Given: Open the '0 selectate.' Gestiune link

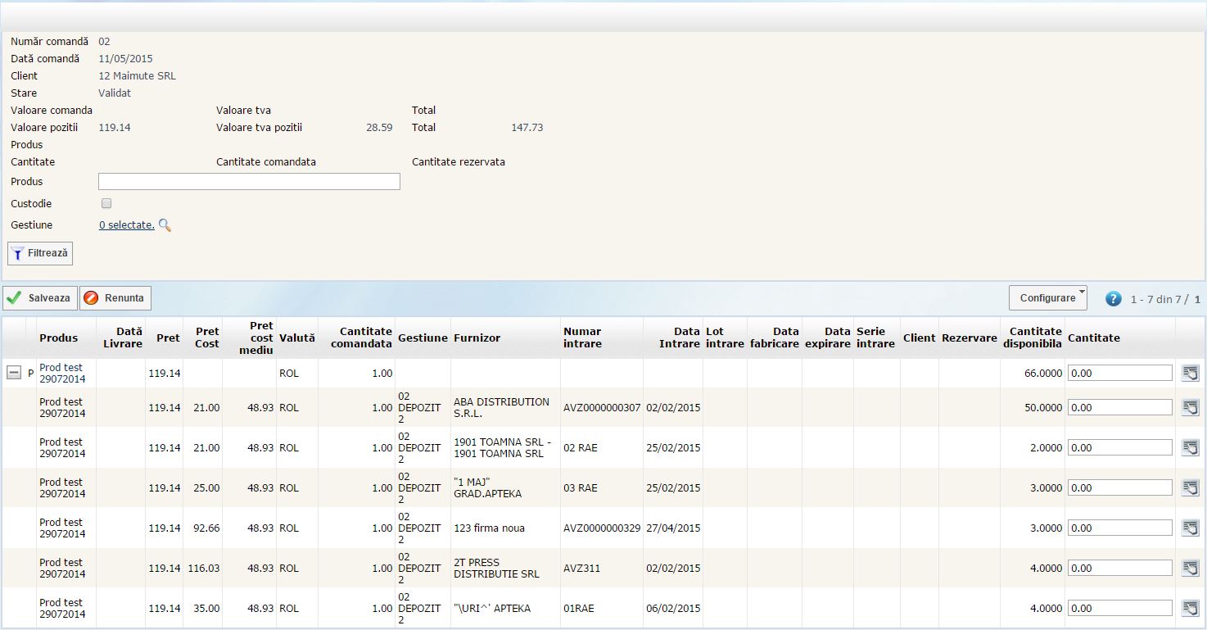Looking at the screenshot, I should click(126, 225).
